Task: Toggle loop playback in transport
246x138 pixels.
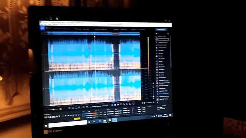Action: coord(76,115)
